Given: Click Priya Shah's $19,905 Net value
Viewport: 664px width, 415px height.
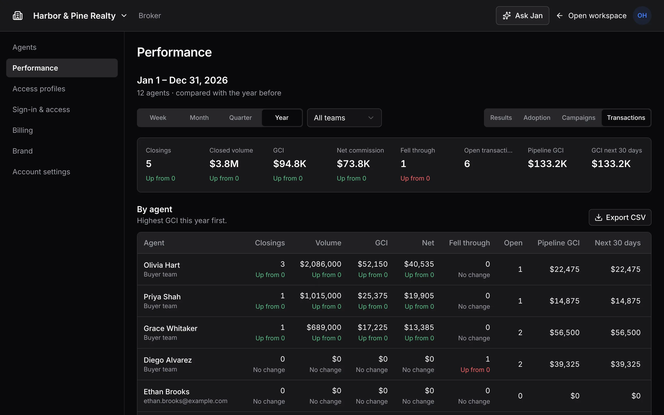Looking at the screenshot, I should [x=419, y=296].
